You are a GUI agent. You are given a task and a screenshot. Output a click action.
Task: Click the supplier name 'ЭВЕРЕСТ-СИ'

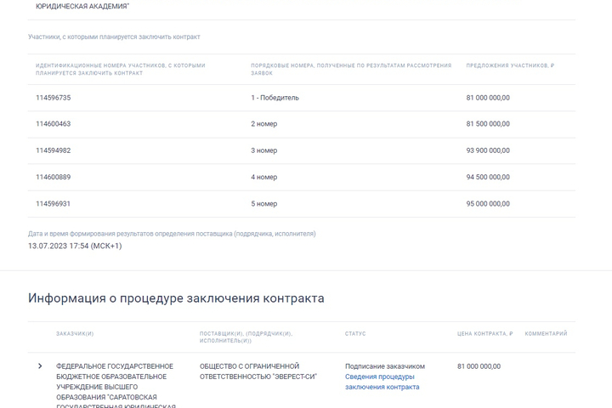pos(258,371)
